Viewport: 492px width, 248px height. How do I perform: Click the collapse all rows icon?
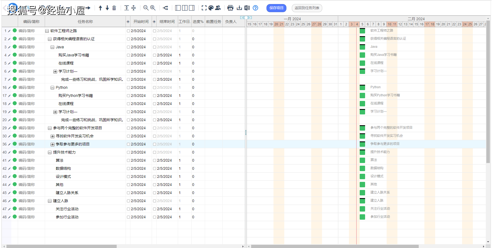(134, 8)
